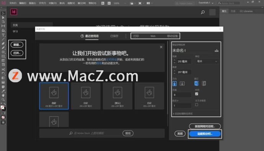Enable the 主文本框架 primary text frame checkbox

[197, 105]
